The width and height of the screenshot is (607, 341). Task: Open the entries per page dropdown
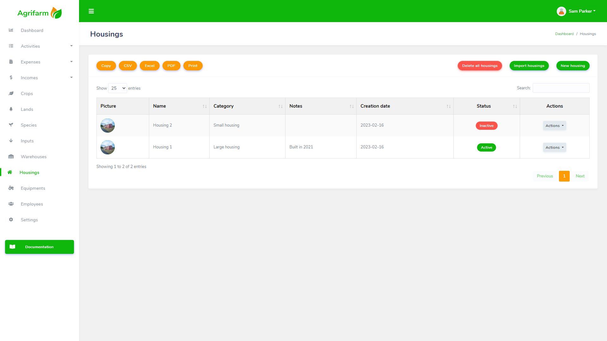(x=118, y=88)
